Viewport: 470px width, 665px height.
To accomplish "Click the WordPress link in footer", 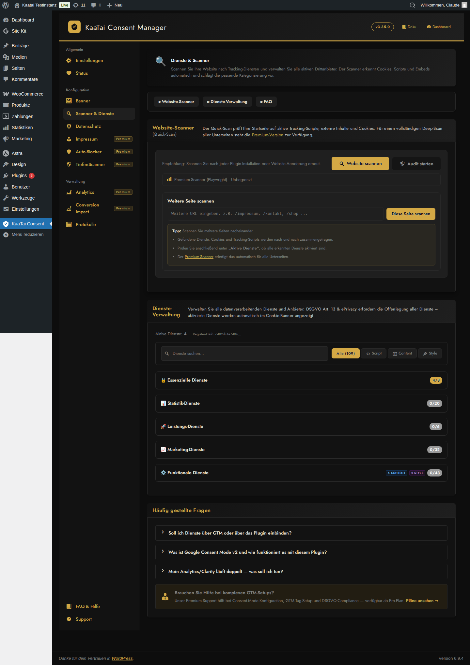I will 122,658.
